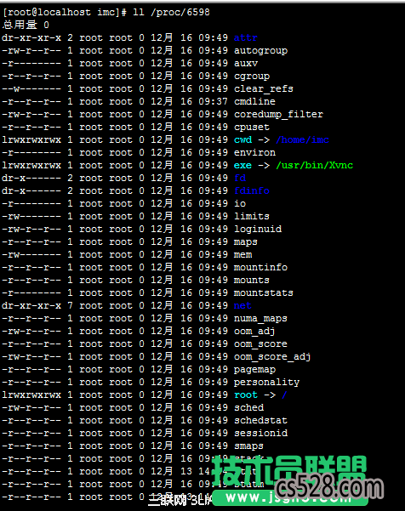
Task: Click the io file name
Action: 240,204
